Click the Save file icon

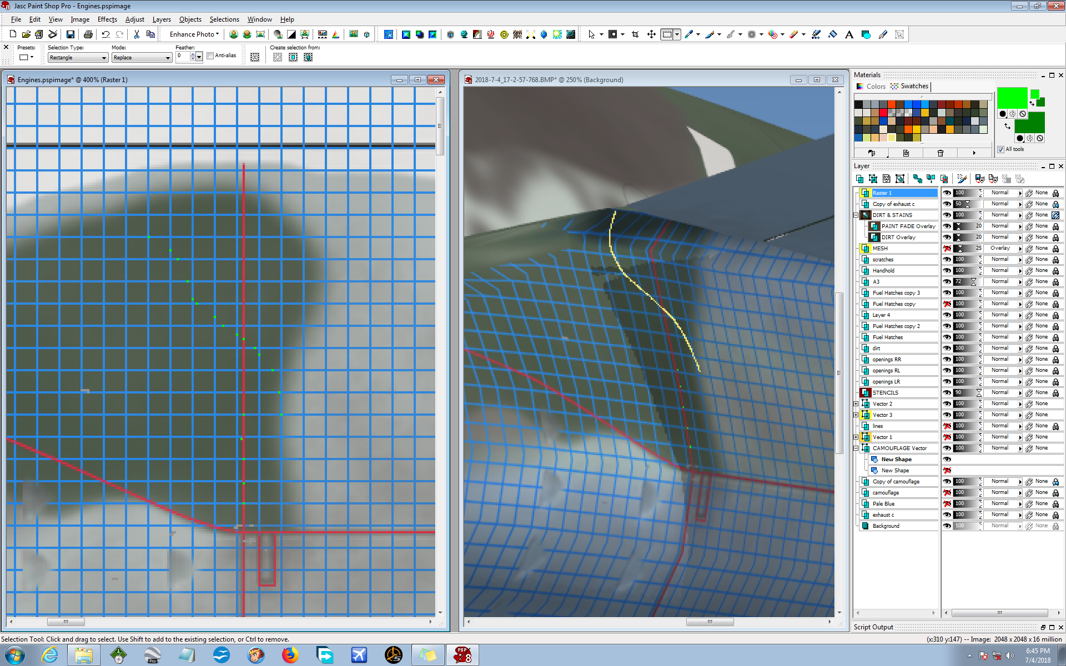pyautogui.click(x=71, y=34)
